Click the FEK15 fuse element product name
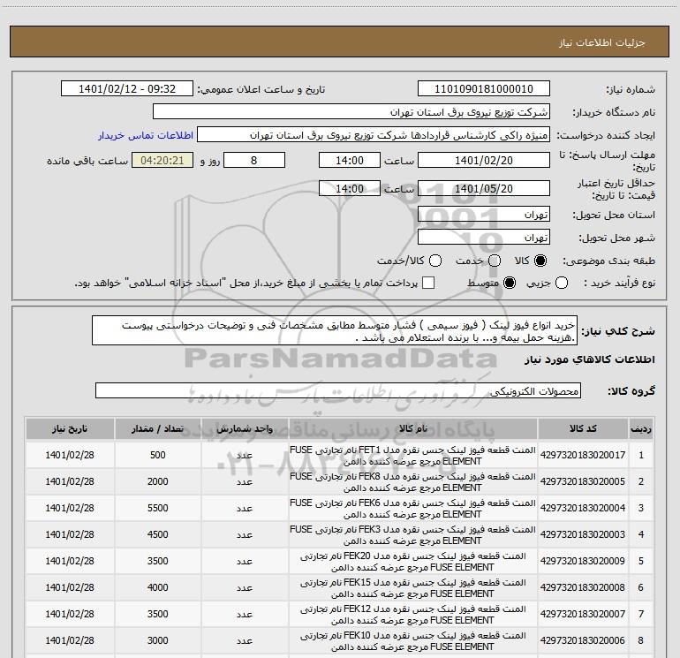Image resolution: width=680 pixels, height=658 pixels. (x=413, y=587)
